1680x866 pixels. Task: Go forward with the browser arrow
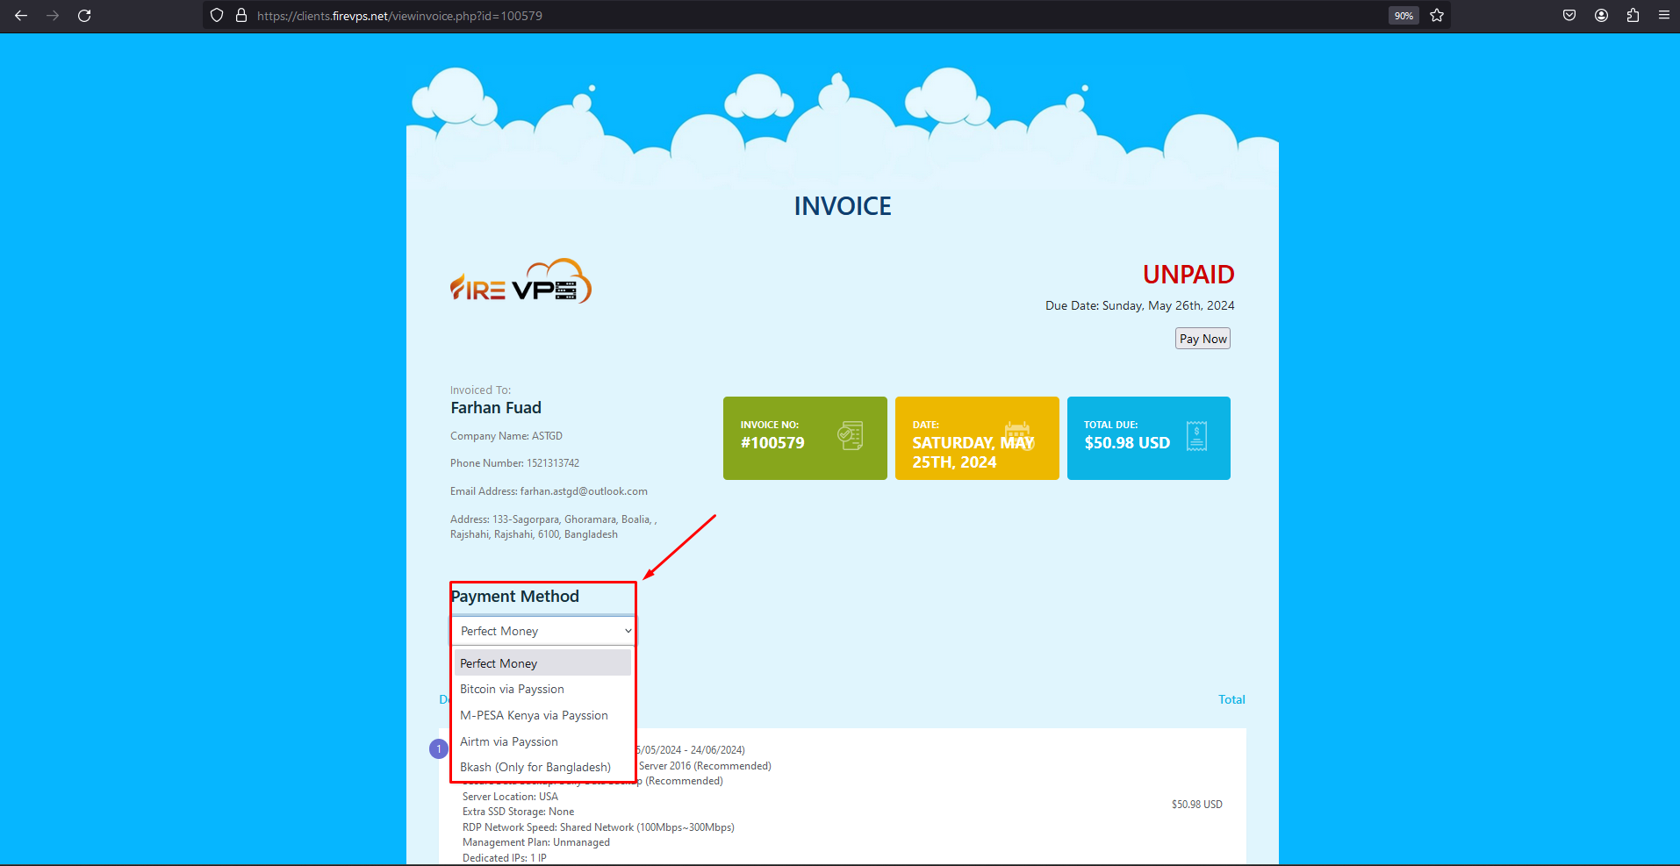[x=53, y=16]
